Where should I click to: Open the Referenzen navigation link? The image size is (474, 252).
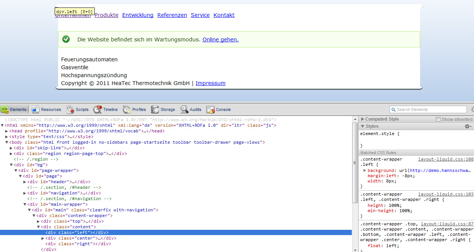coord(172,15)
